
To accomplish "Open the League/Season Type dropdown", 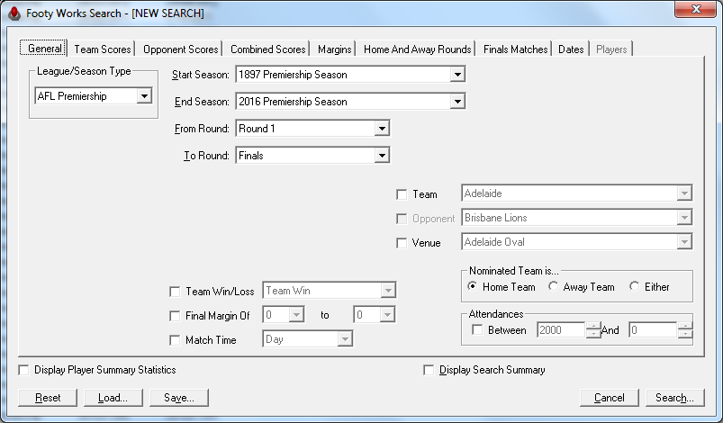I will point(144,96).
